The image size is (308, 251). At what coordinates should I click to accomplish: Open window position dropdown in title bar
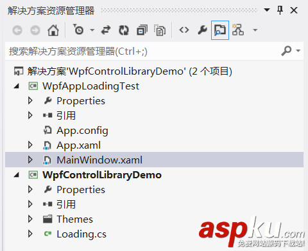point(267,10)
